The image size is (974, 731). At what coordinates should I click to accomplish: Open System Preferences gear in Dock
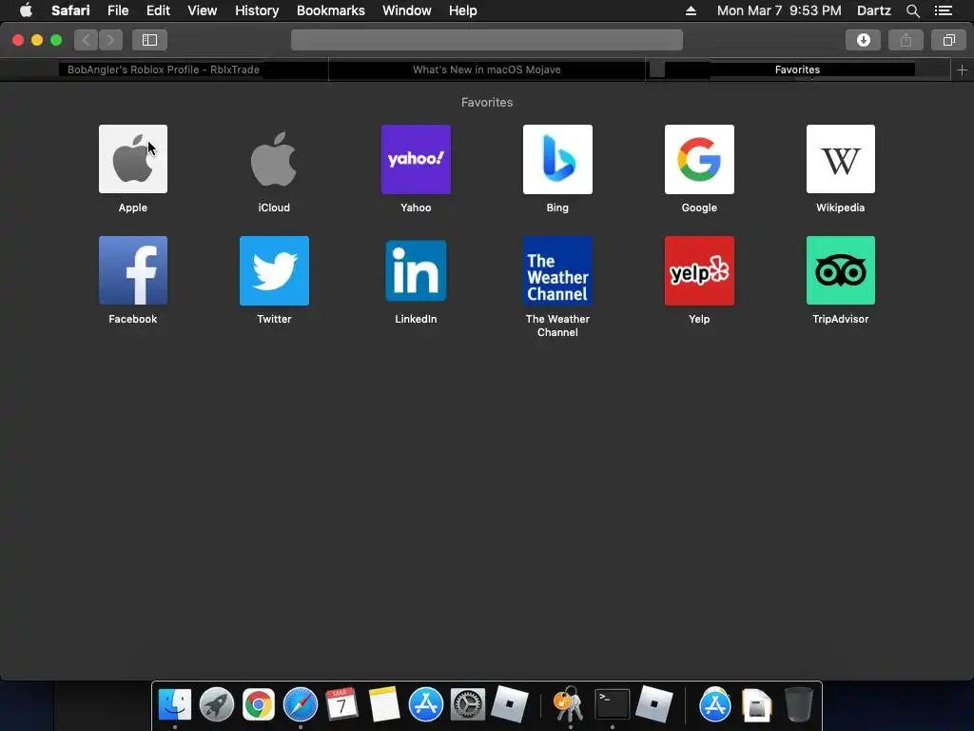click(467, 704)
